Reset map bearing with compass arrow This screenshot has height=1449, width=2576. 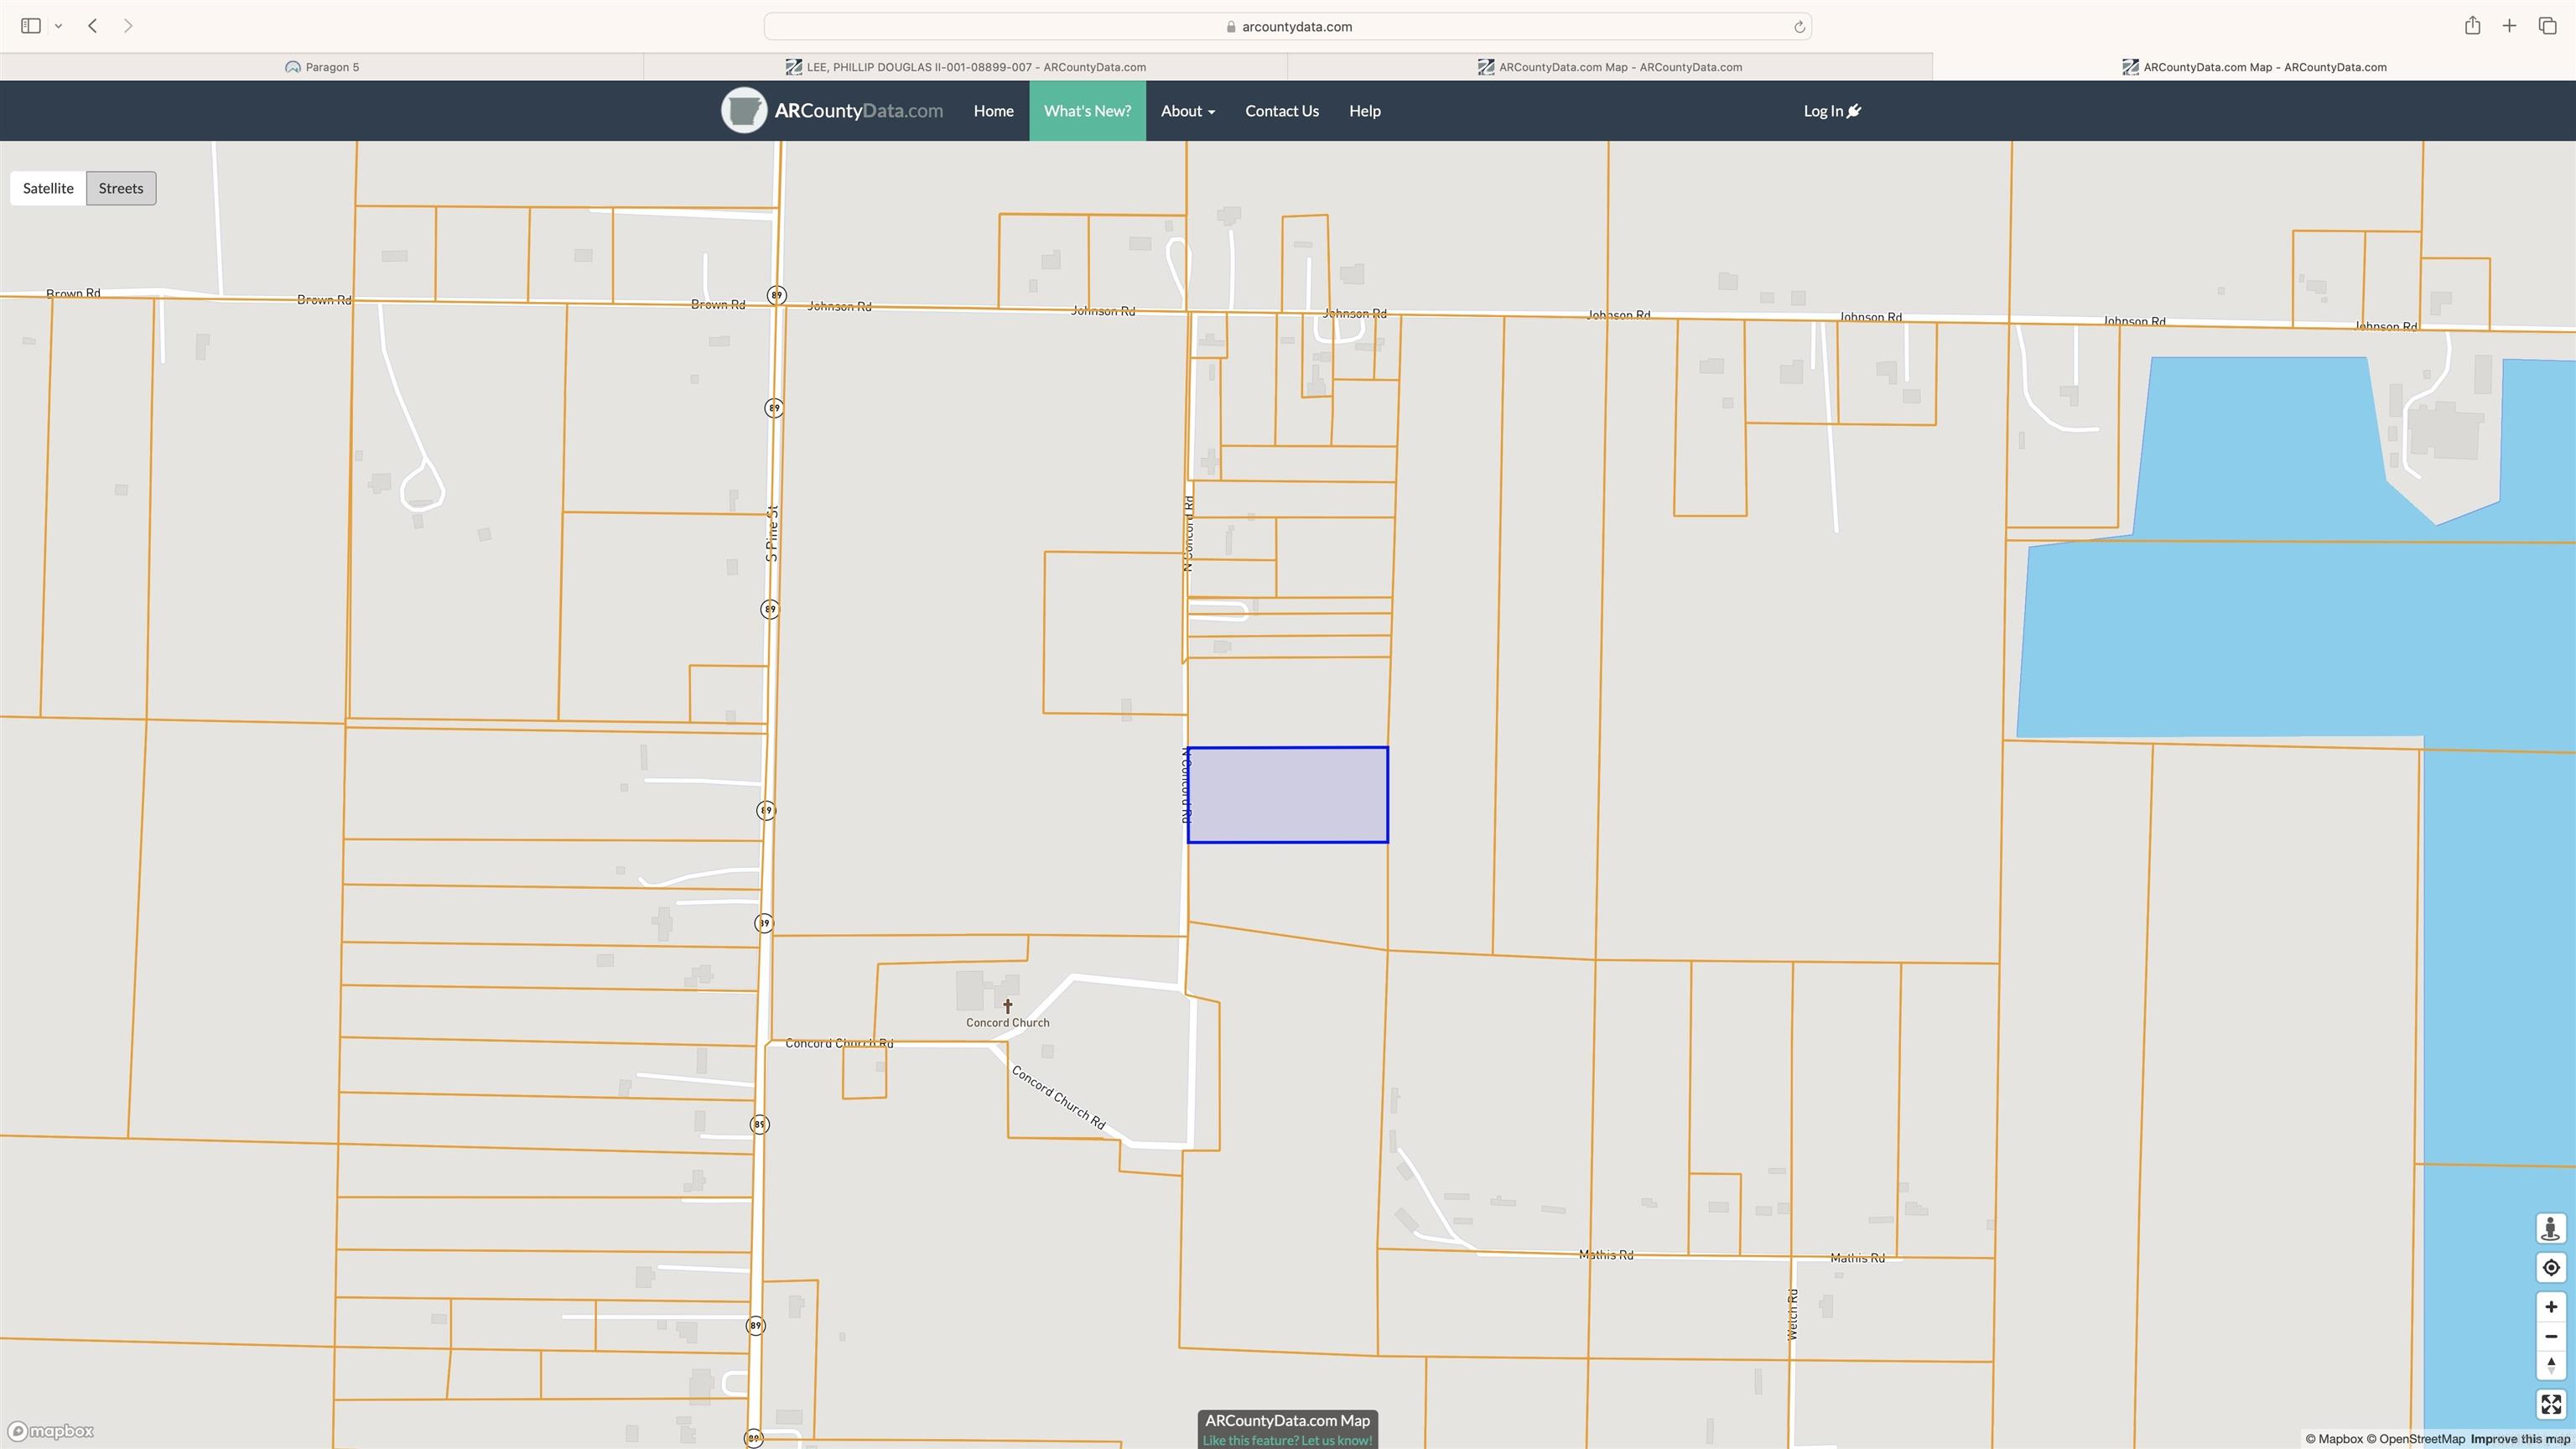coord(2550,1366)
